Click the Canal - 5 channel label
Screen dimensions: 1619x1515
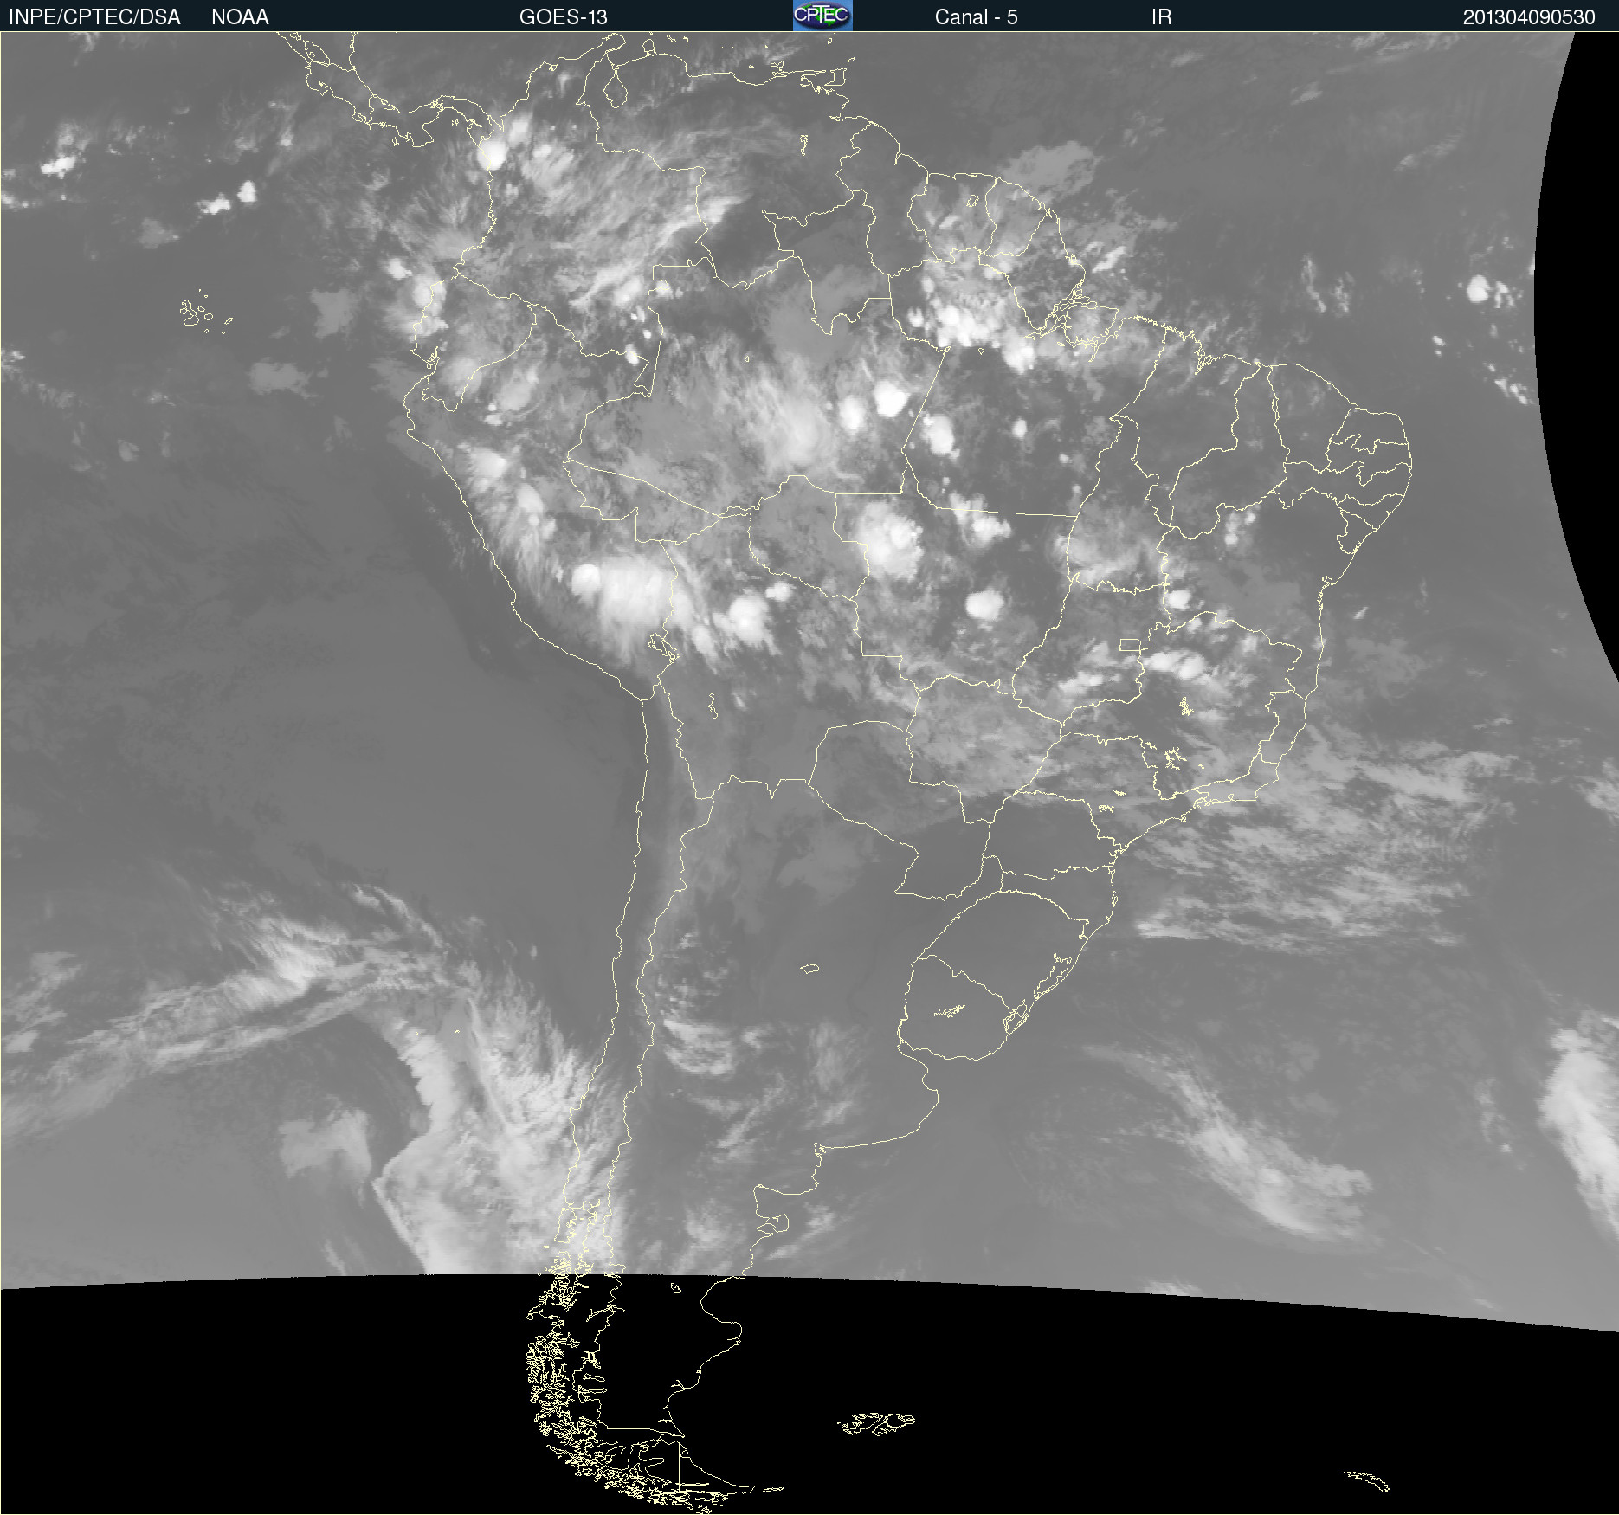976,17
